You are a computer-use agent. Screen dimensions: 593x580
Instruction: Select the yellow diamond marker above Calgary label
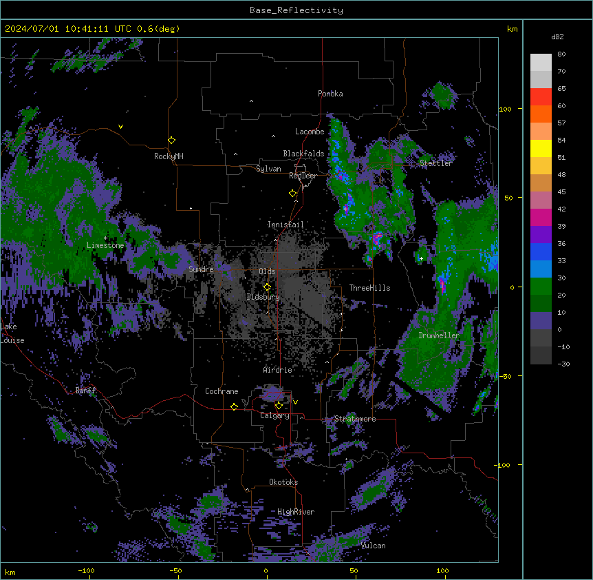tap(279, 406)
